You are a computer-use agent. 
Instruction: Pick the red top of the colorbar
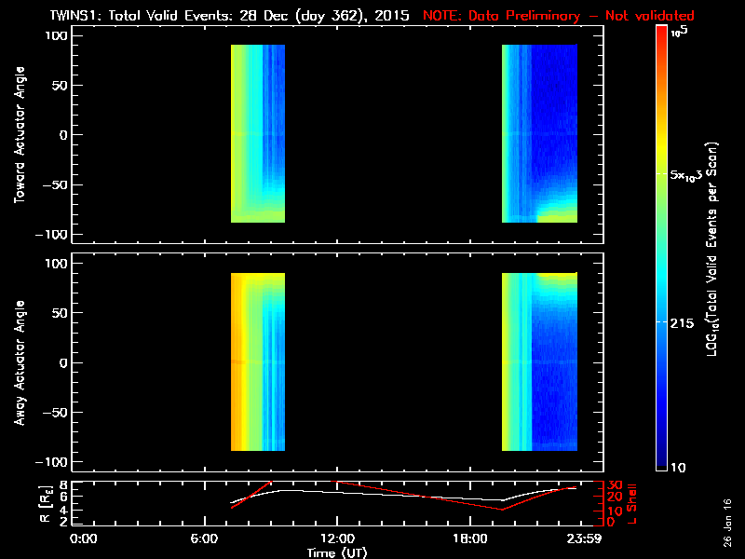pos(661,35)
